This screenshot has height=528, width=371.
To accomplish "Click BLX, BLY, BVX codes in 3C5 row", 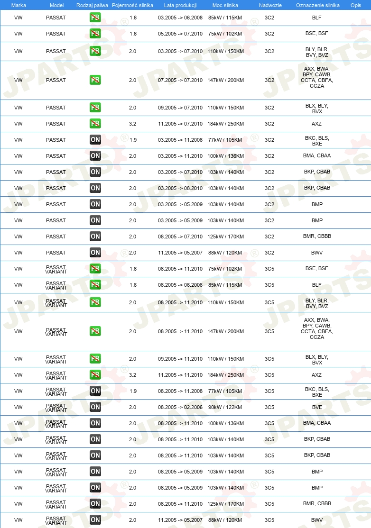I will pyautogui.click(x=317, y=360).
